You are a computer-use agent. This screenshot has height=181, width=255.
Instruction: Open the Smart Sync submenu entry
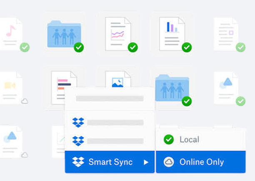tap(110, 162)
